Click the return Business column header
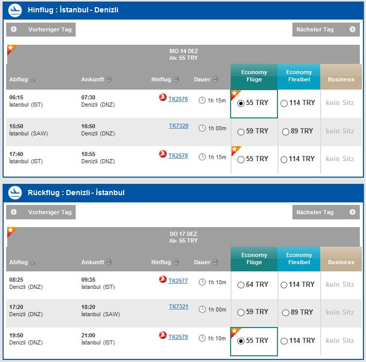The height and width of the screenshot is (362, 366). pyautogui.click(x=341, y=259)
